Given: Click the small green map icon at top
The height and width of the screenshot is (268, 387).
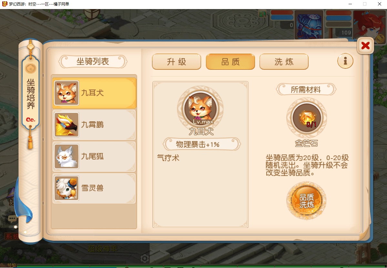Looking at the screenshot, I should coord(262,14).
